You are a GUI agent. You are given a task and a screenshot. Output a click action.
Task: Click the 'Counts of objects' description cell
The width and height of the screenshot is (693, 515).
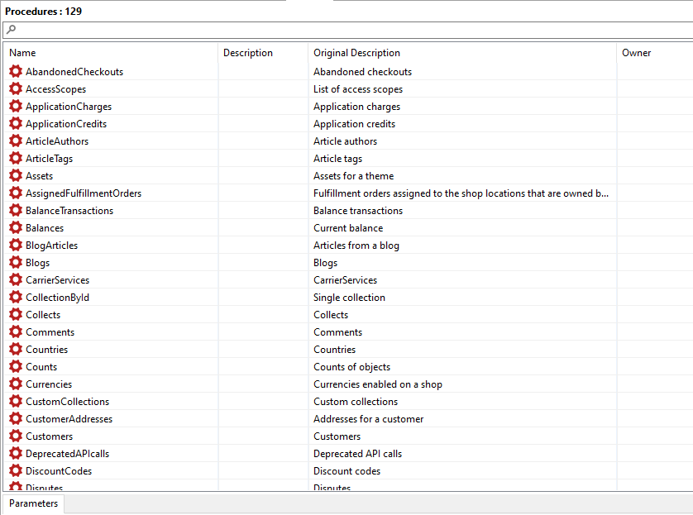click(x=351, y=367)
